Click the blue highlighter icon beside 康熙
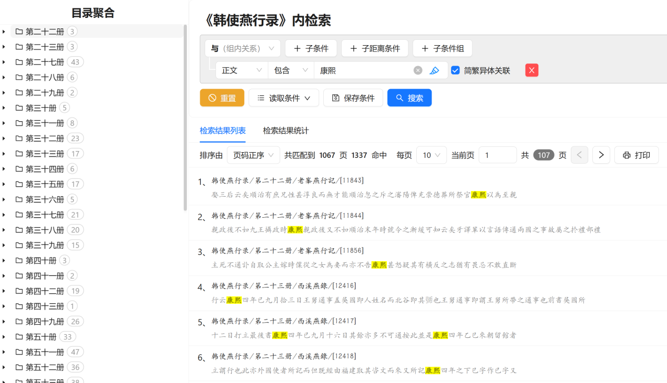This screenshot has height=383, width=667. click(434, 70)
